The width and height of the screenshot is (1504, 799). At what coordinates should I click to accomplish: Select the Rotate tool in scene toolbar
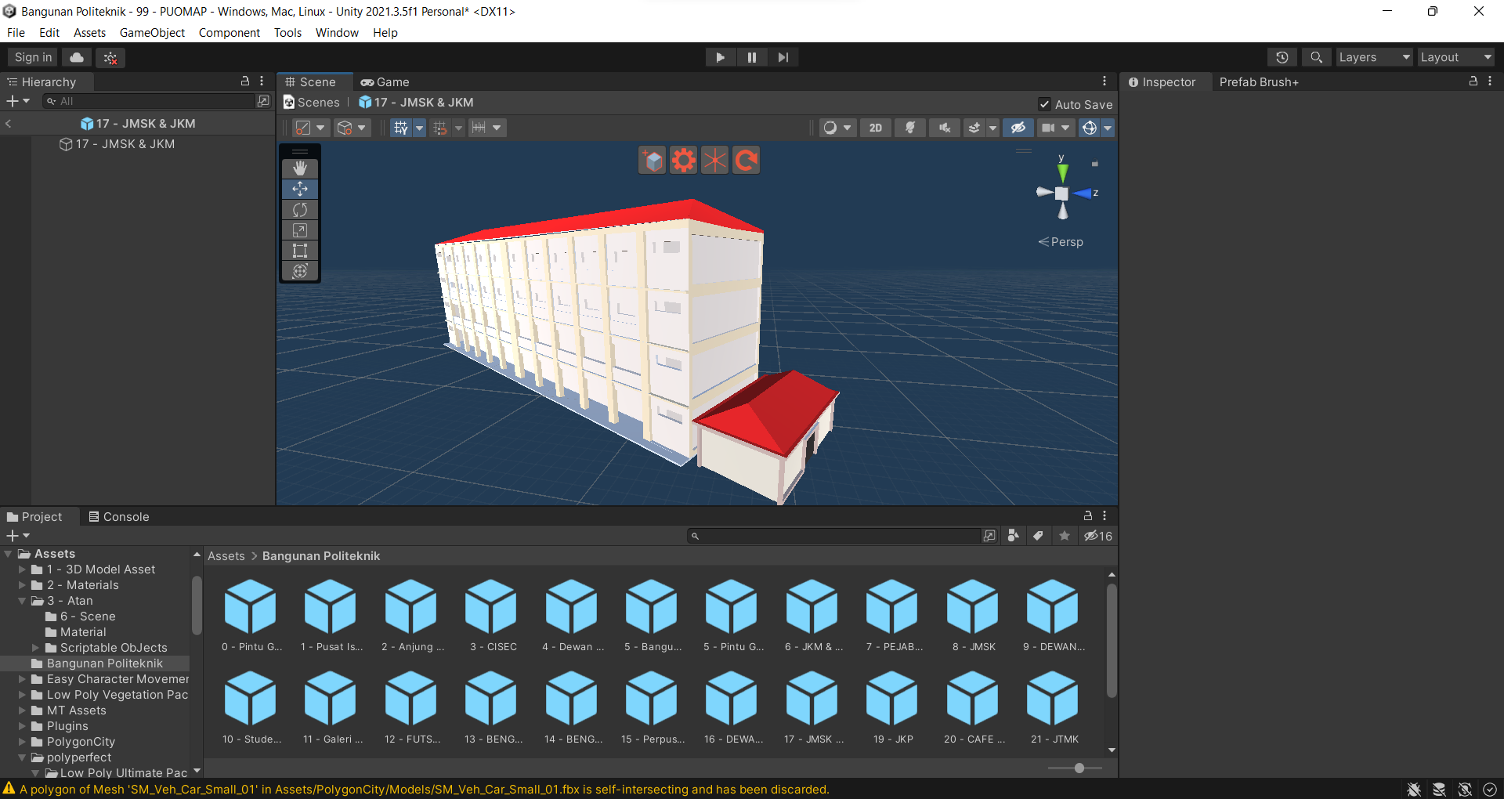click(300, 210)
